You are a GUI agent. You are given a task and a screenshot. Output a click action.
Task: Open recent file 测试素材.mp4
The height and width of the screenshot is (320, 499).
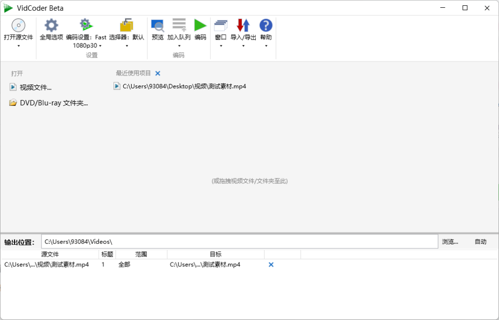coord(184,86)
